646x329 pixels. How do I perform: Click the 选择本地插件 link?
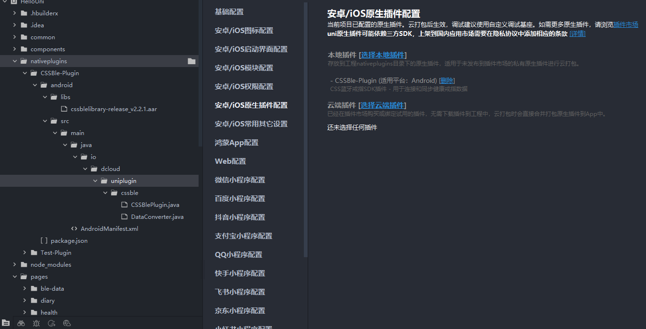(x=382, y=55)
